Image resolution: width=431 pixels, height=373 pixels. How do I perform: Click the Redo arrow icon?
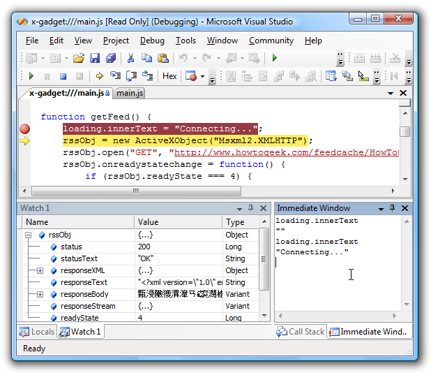click(206, 58)
